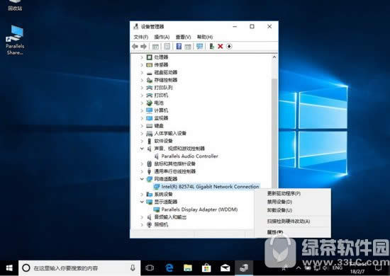Image resolution: width=390 pixels, height=276 pixels.
Task: Click the Back arrow in Device Manager toolbar
Action: (135, 46)
